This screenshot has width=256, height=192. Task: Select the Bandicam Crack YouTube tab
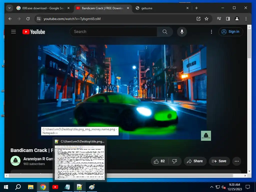(102, 8)
